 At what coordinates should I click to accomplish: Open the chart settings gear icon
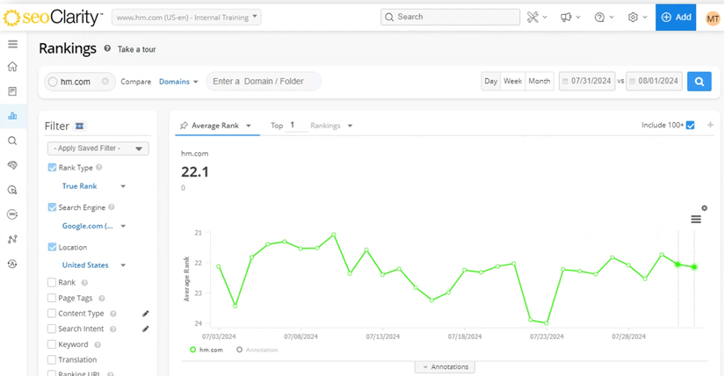704,208
